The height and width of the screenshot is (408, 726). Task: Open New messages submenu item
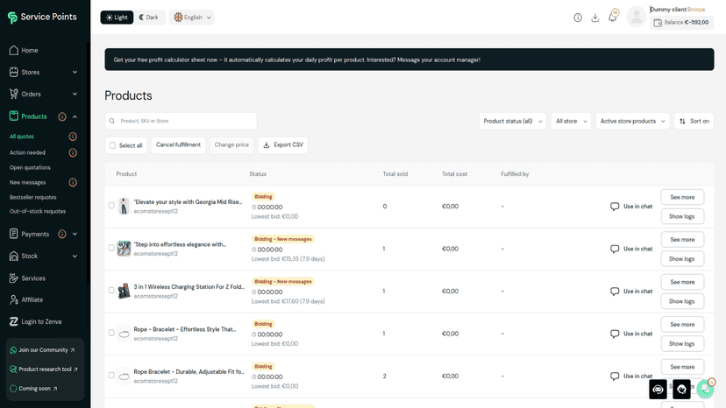point(28,182)
